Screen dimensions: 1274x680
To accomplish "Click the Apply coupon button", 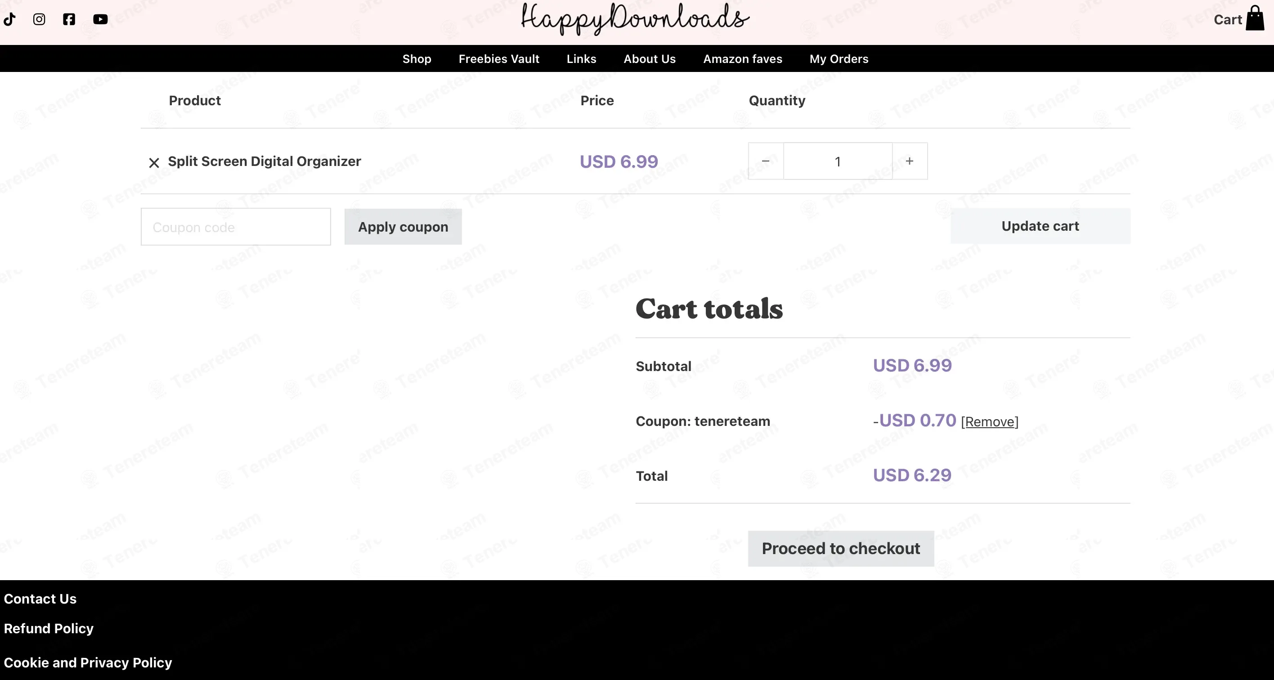I will (x=403, y=227).
